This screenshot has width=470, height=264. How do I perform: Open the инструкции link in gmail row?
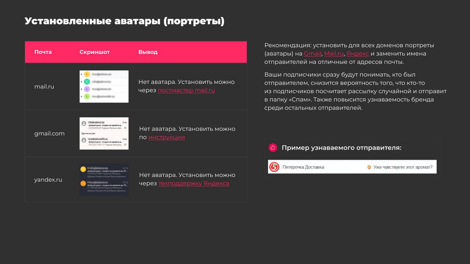(x=166, y=137)
